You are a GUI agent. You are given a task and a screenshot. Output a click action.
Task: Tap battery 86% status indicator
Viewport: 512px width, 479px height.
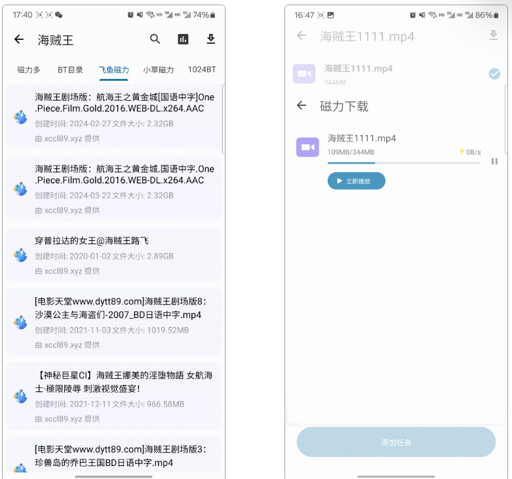click(486, 15)
